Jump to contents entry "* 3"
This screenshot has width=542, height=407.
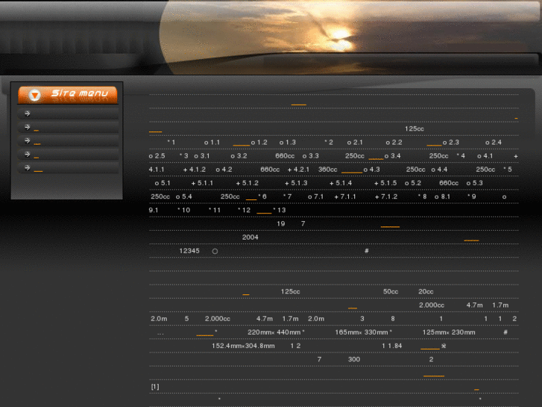pos(184,156)
